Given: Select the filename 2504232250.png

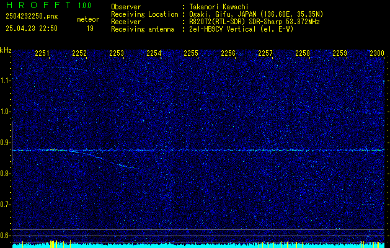Looking at the screenshot, I should point(32,16).
